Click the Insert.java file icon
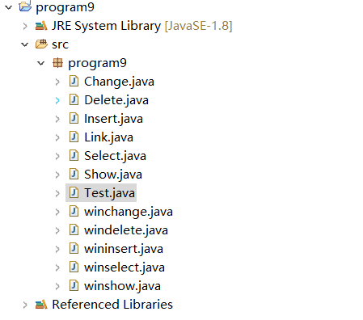This screenshot has width=363, height=320. pyautogui.click(x=74, y=118)
